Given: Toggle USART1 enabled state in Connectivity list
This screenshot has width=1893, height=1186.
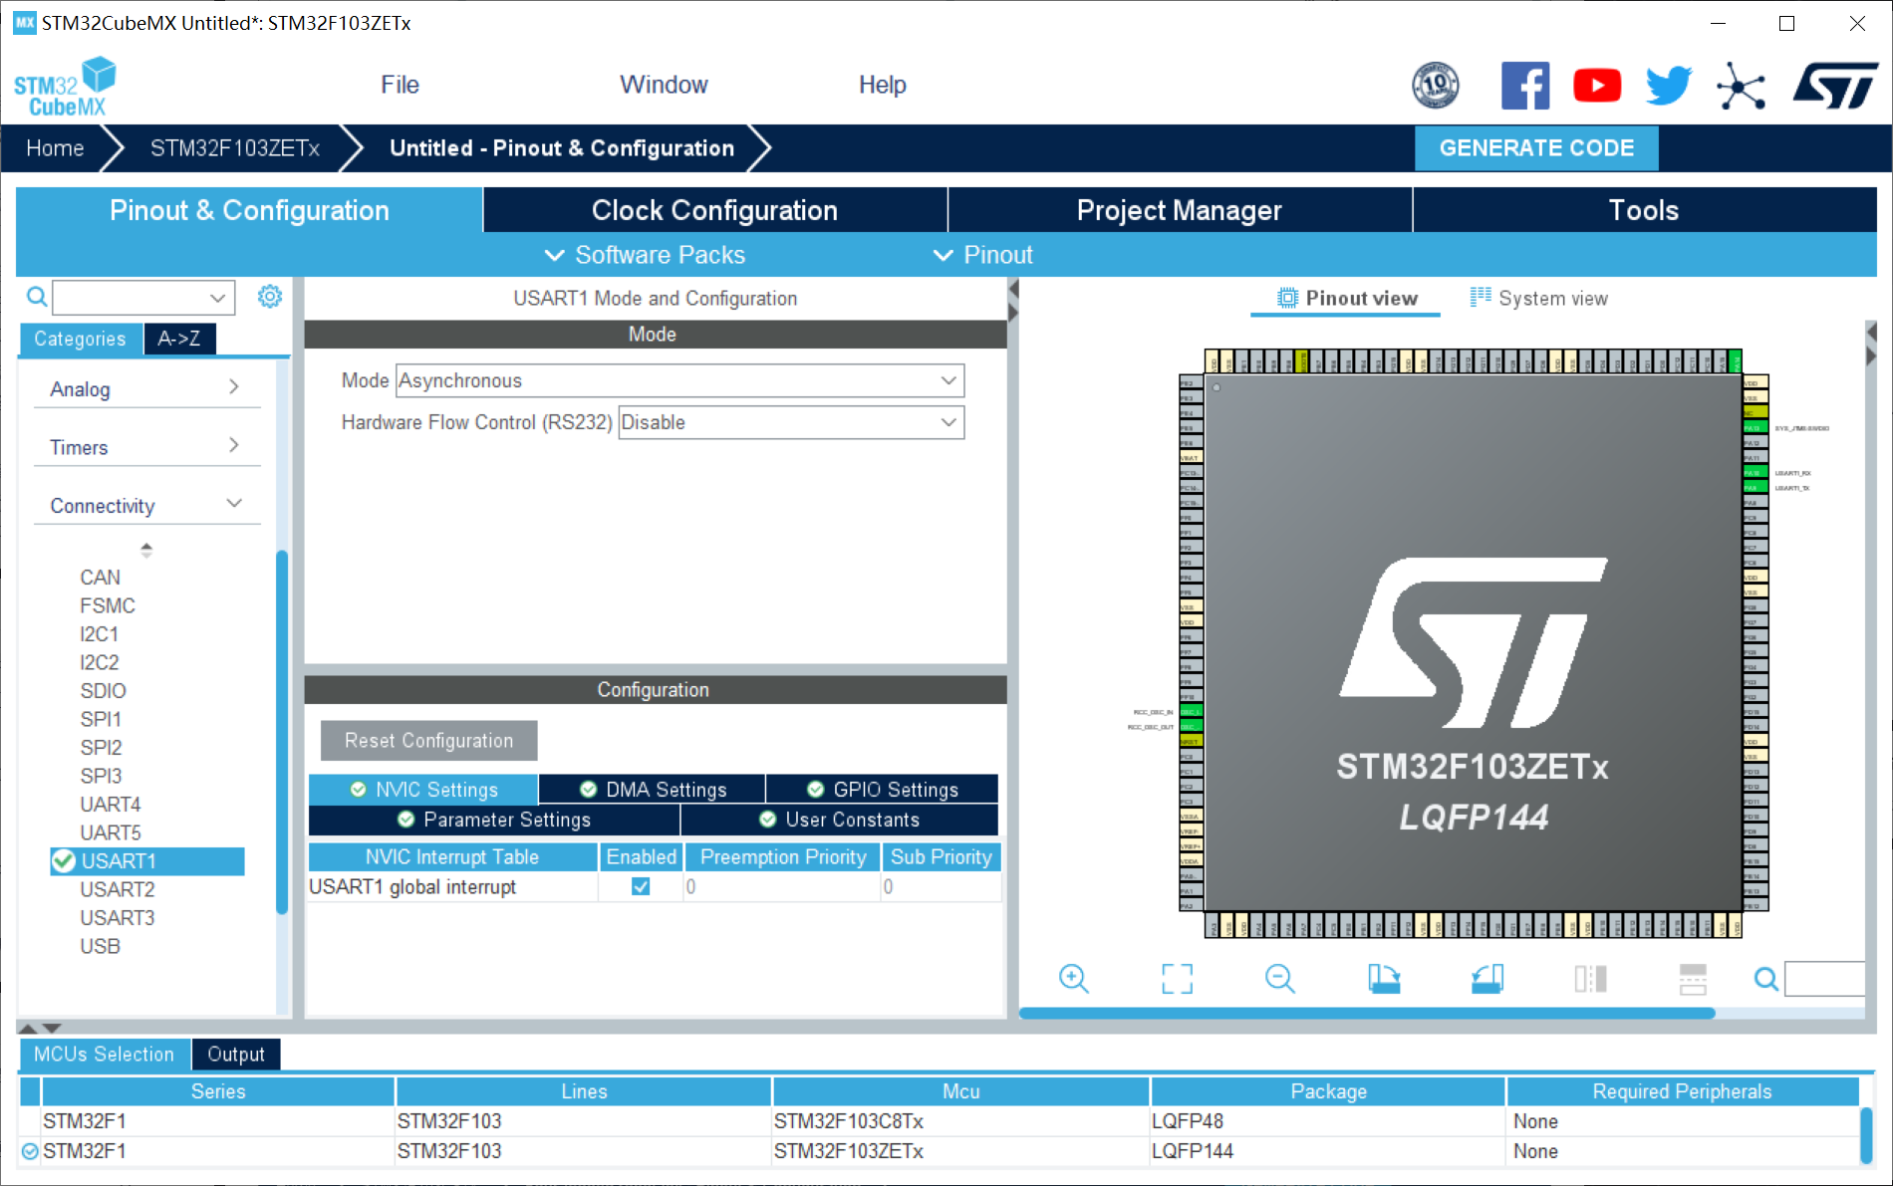Looking at the screenshot, I should [64, 861].
